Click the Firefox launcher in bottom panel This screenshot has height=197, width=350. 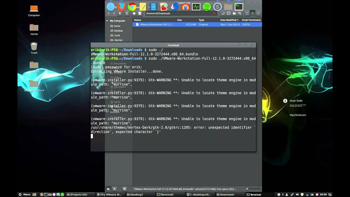tap(42, 195)
